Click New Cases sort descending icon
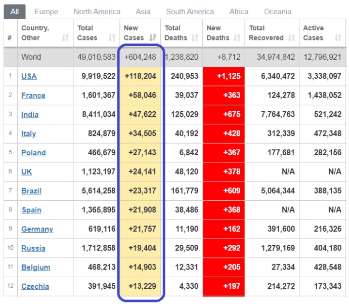The image size is (349, 308). click(x=153, y=38)
